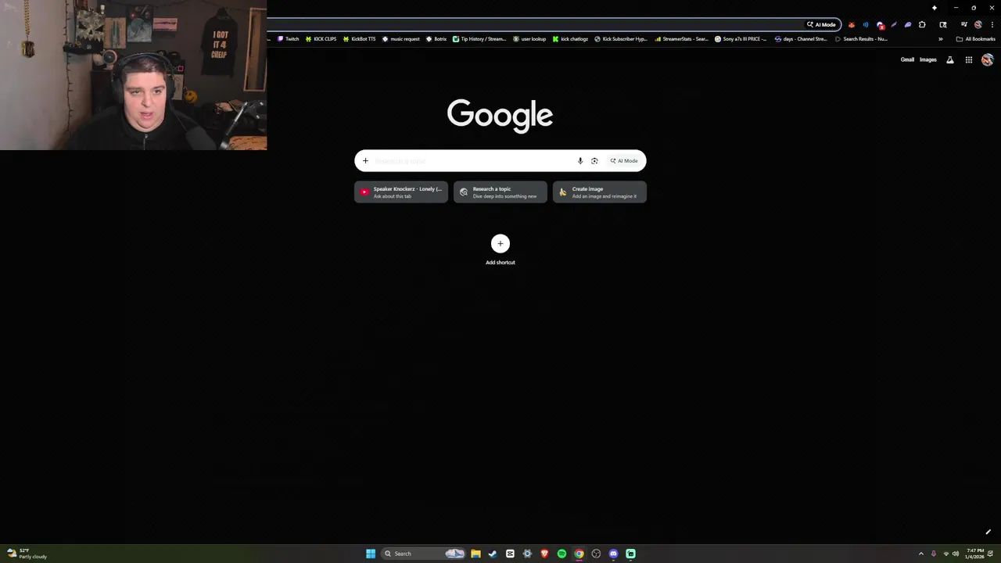Click the Images link
Screen dimensions: 1001x563
[928, 60]
